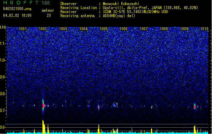Click the tallest yellow signal peak at 1002
This screenshot has width=212, height=134.
(x=44, y=127)
